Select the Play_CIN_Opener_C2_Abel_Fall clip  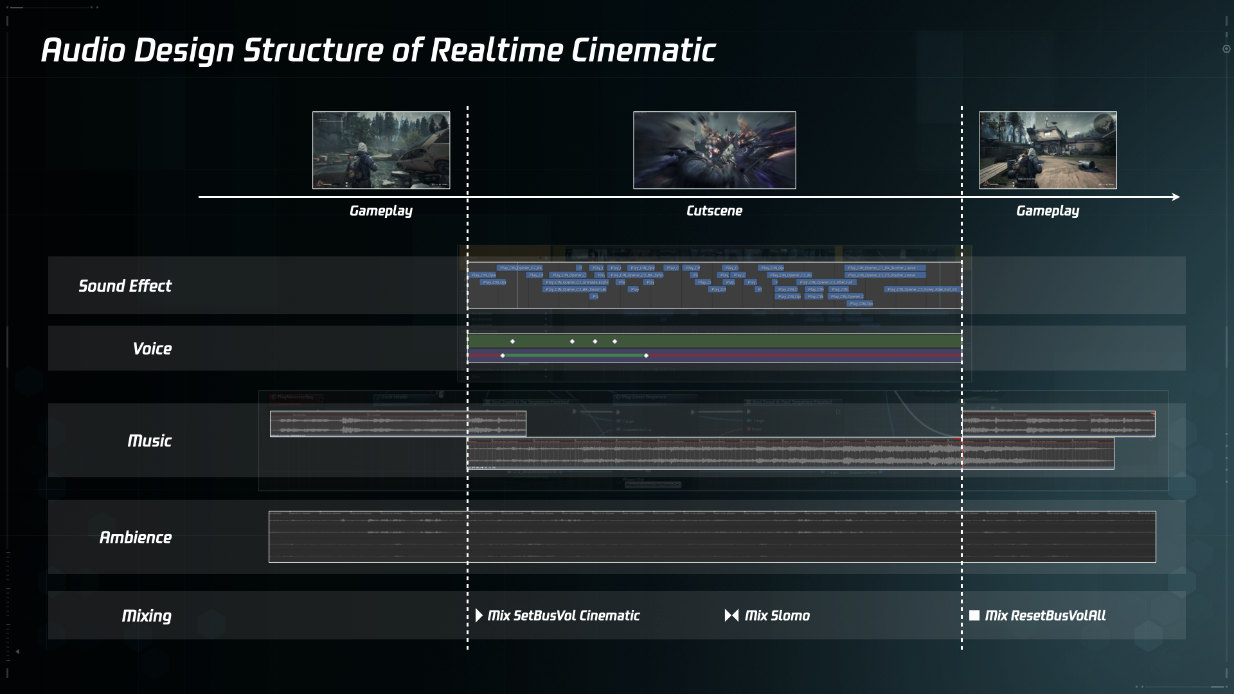(826, 282)
